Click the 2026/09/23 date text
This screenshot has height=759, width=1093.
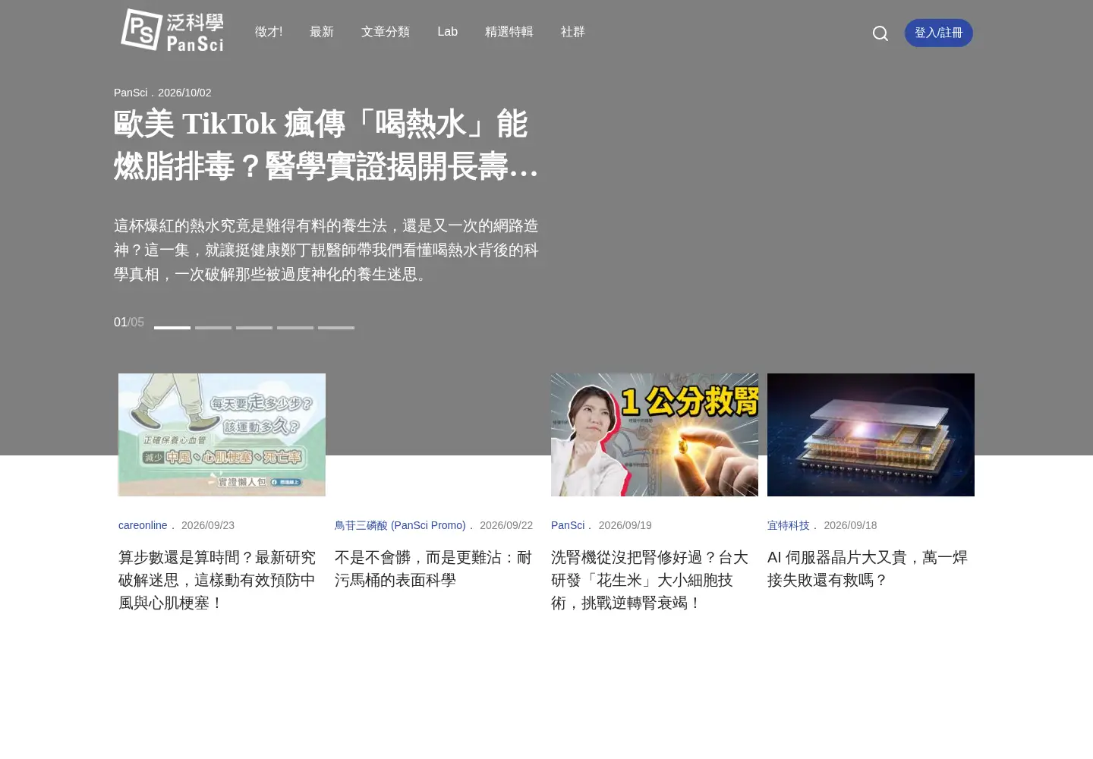208,525
